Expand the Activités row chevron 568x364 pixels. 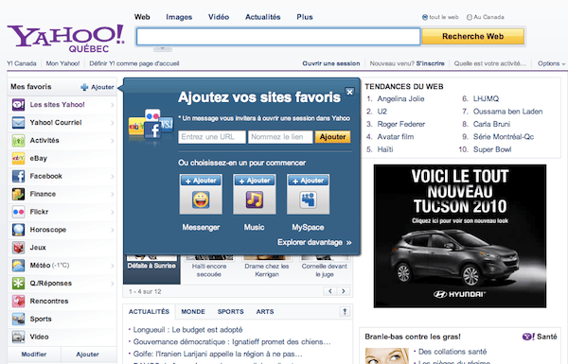point(113,141)
